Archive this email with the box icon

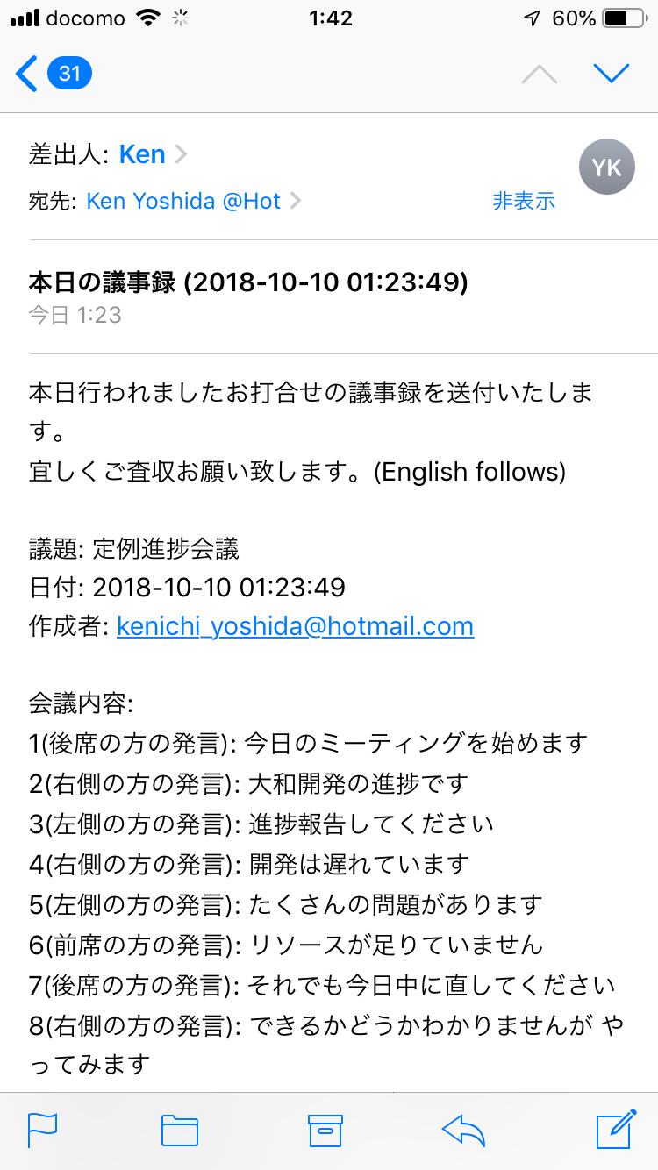pos(325,1130)
